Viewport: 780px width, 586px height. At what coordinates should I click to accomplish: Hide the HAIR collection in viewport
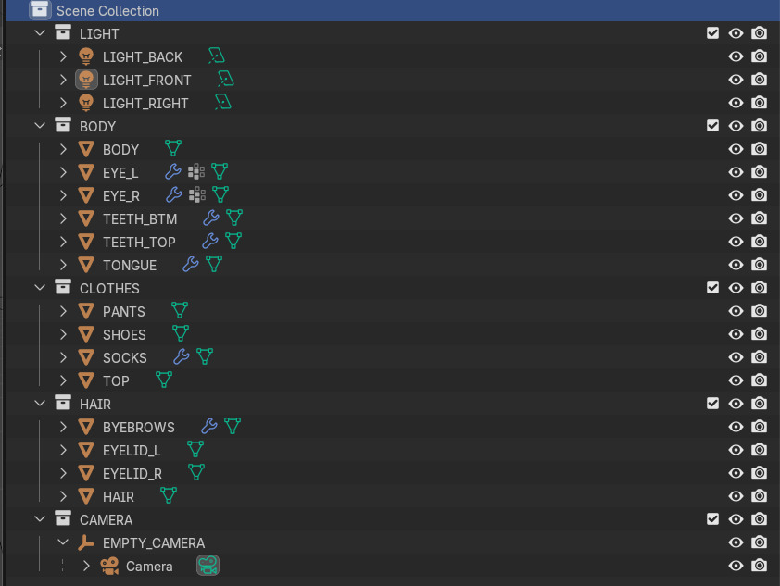tap(736, 404)
